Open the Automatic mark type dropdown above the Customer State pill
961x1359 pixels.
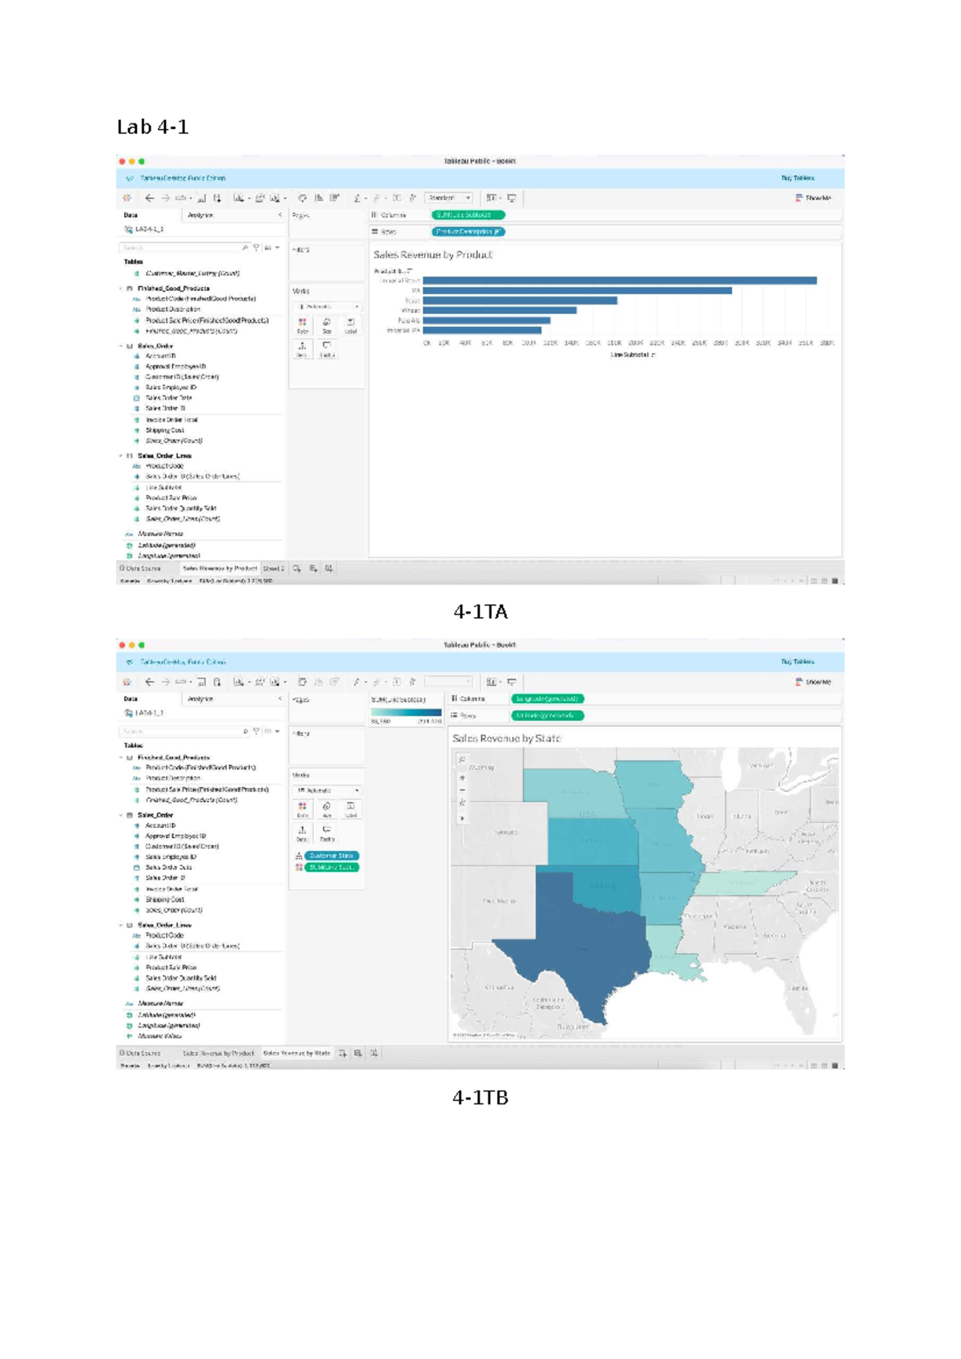tap(328, 791)
